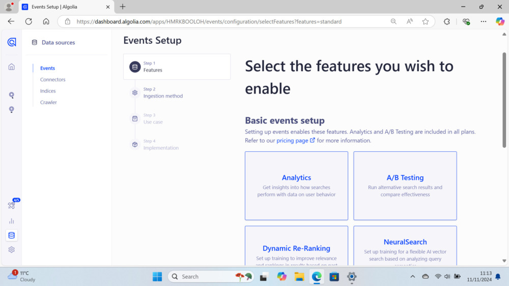The height and width of the screenshot is (286, 509).
Task: Open the browser Extensions puzzle icon
Action: pos(447,21)
